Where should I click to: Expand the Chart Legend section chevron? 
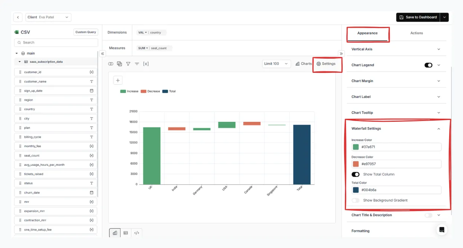[x=439, y=65]
